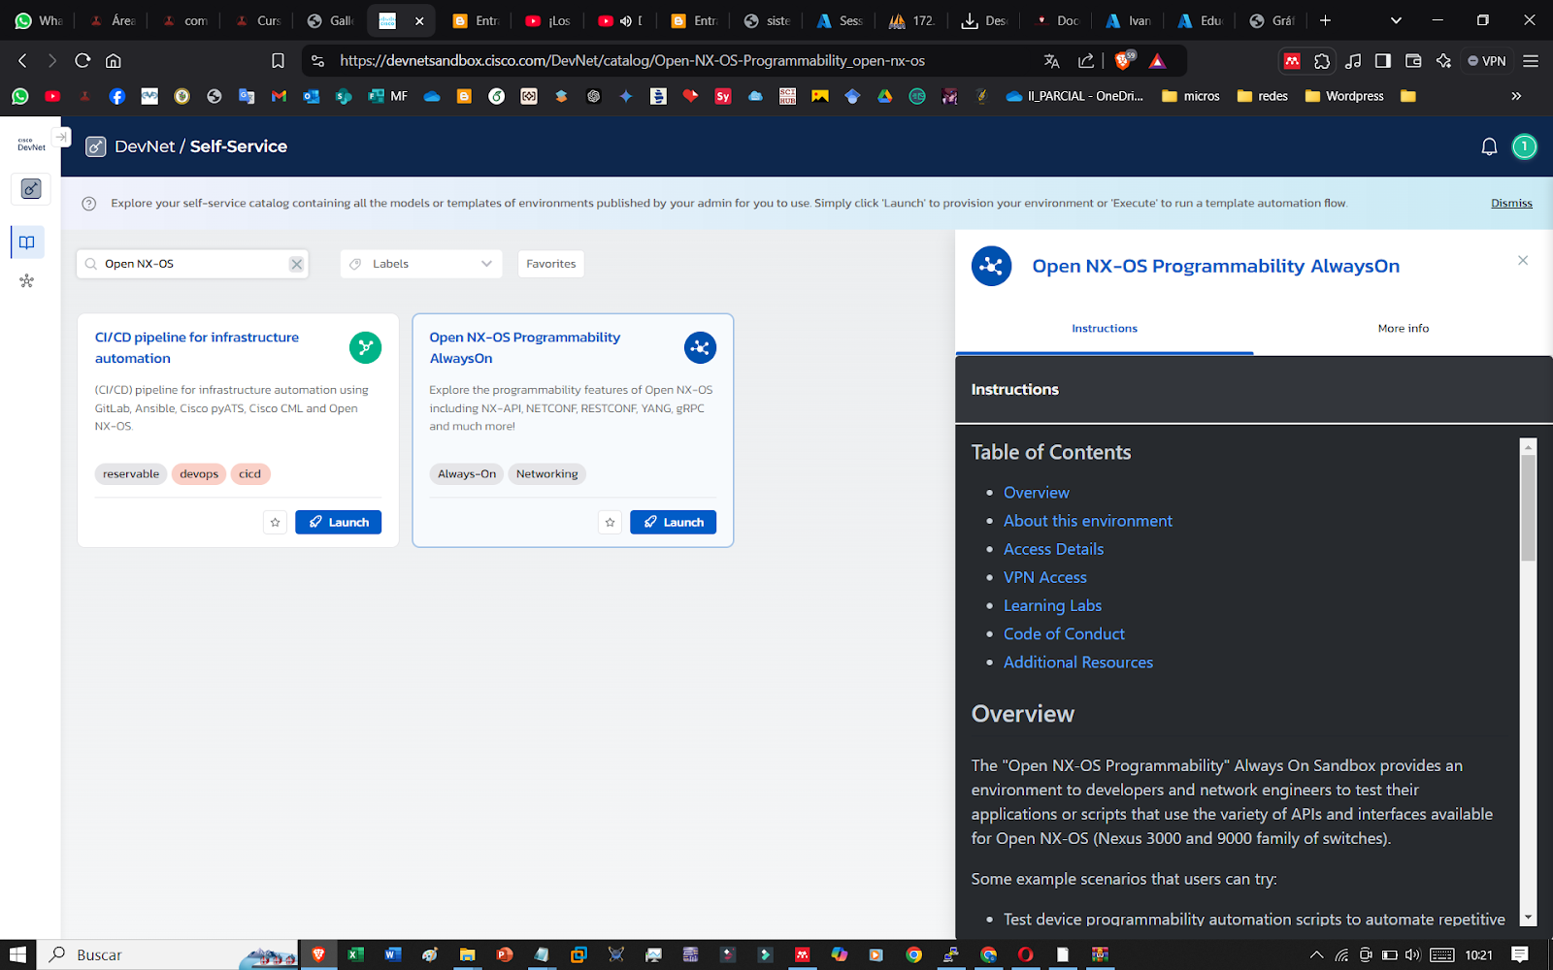The height and width of the screenshot is (970, 1553).
Task: Click the Networking label
Action: click(546, 474)
